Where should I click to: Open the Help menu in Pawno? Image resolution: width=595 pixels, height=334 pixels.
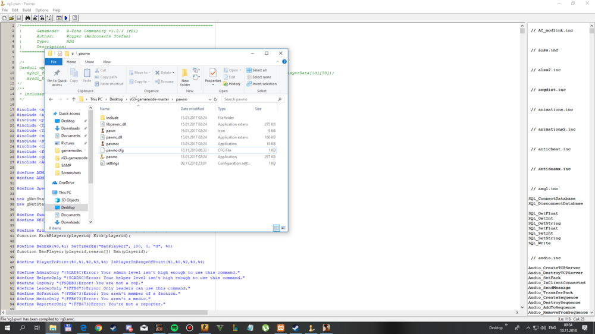(57, 10)
